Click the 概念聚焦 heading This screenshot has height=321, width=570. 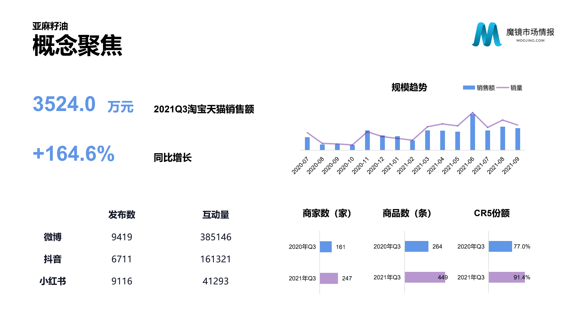77,46
